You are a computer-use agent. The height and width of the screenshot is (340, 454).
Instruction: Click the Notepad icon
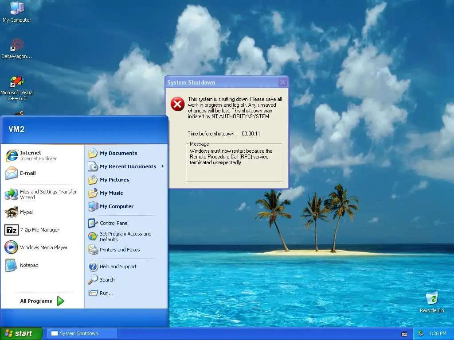[12, 265]
